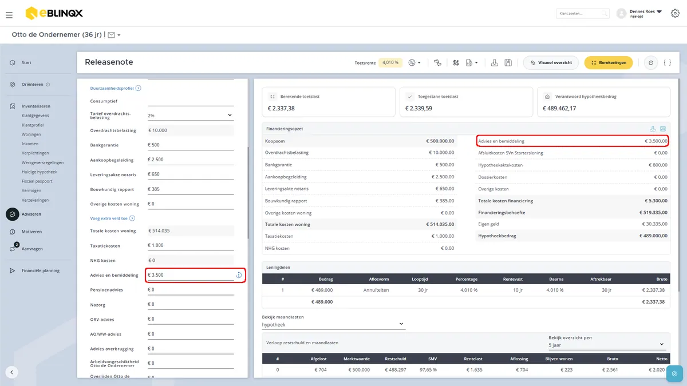Download the Financieringsopzet overview

tap(653, 129)
